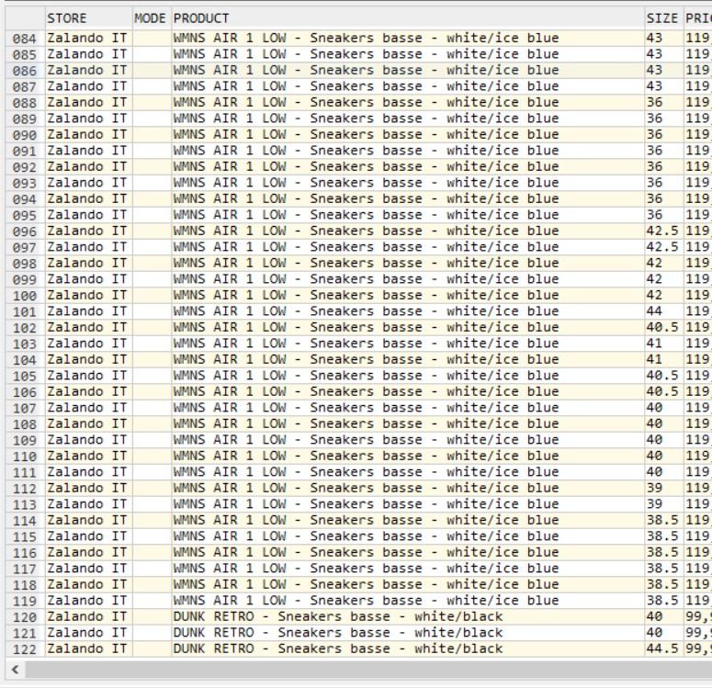Click the horizontal scrollbar track

(367, 670)
